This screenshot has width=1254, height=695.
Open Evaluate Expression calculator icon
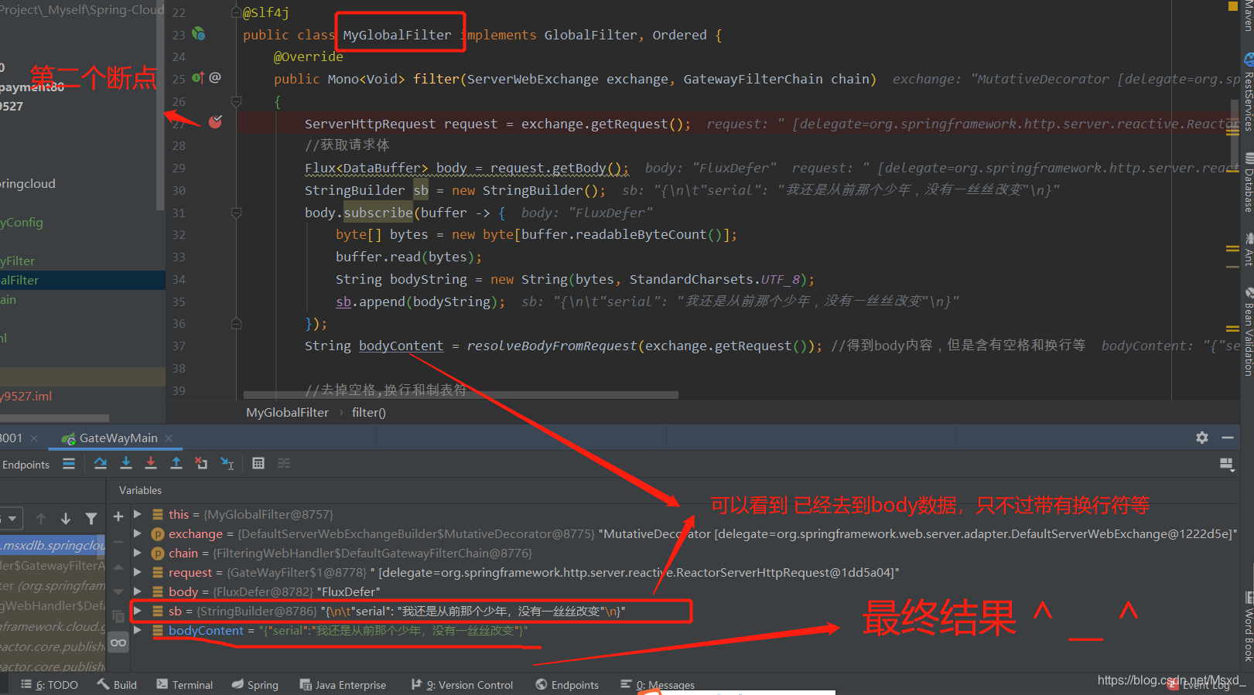(x=258, y=463)
